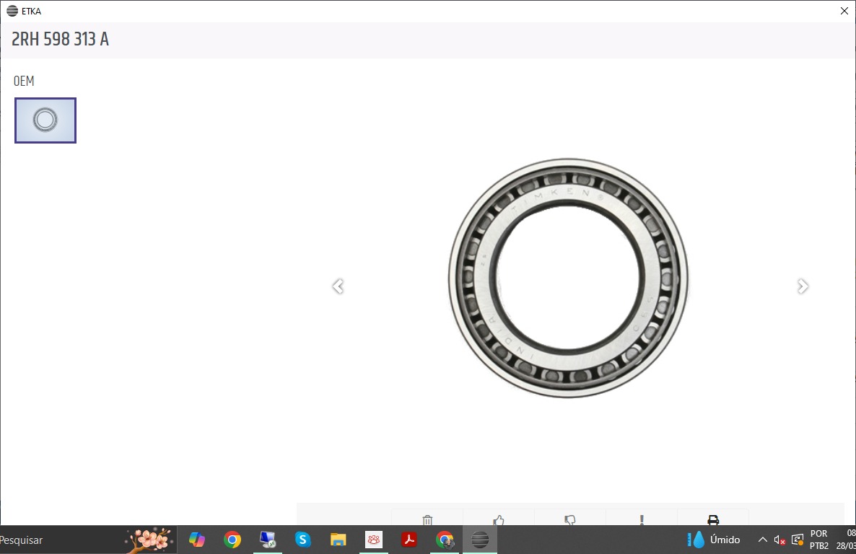Screen dimensions: 856x554
Task: Select the ETKA taskbar button
Action: (481, 540)
